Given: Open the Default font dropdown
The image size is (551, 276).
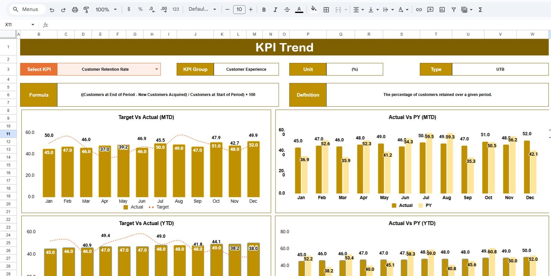Looking at the screenshot, I should tap(202, 9).
